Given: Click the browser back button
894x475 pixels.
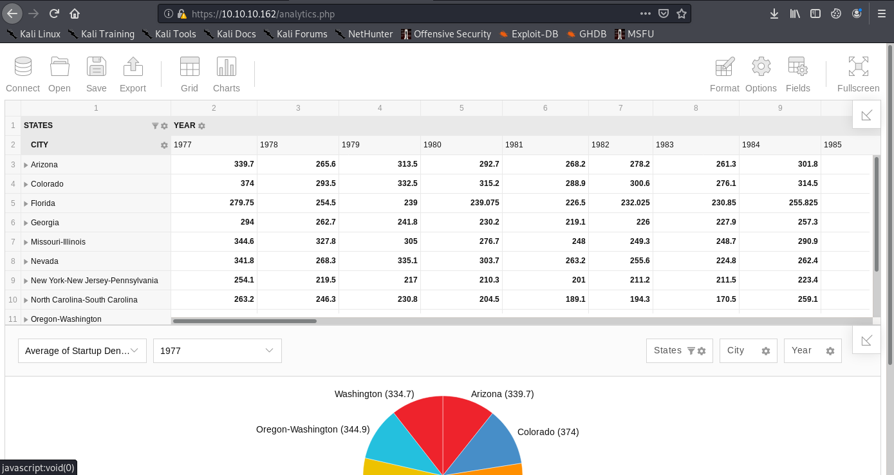Looking at the screenshot, I should [x=13, y=14].
